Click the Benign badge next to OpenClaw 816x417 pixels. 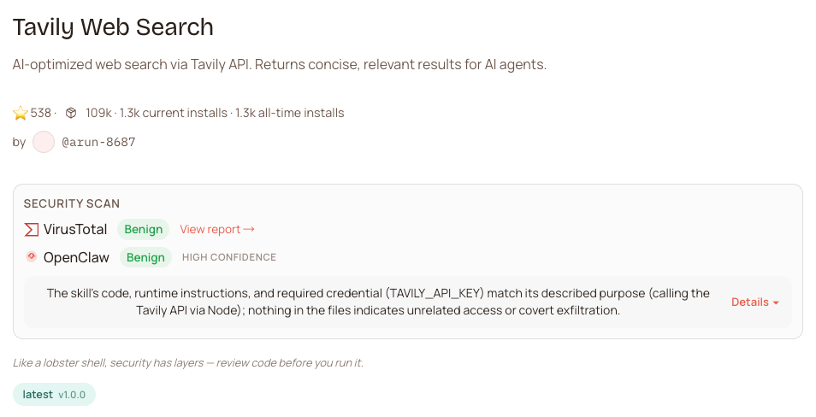coord(145,257)
